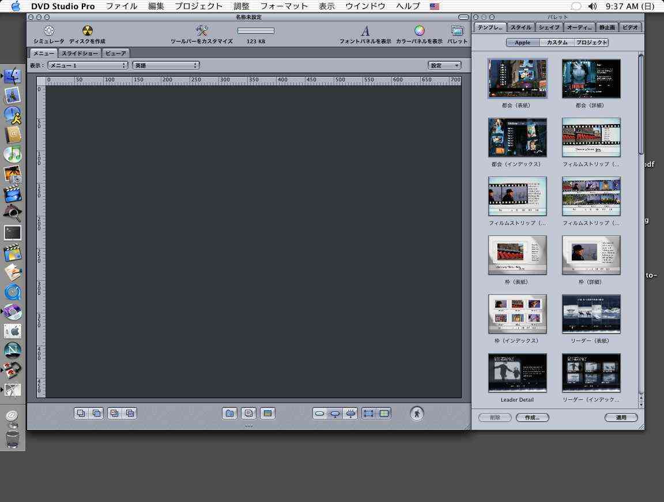This screenshot has width=664, height=502.
Task: Select the 枠（インデックス） template thumbnail
Action: tap(518, 314)
